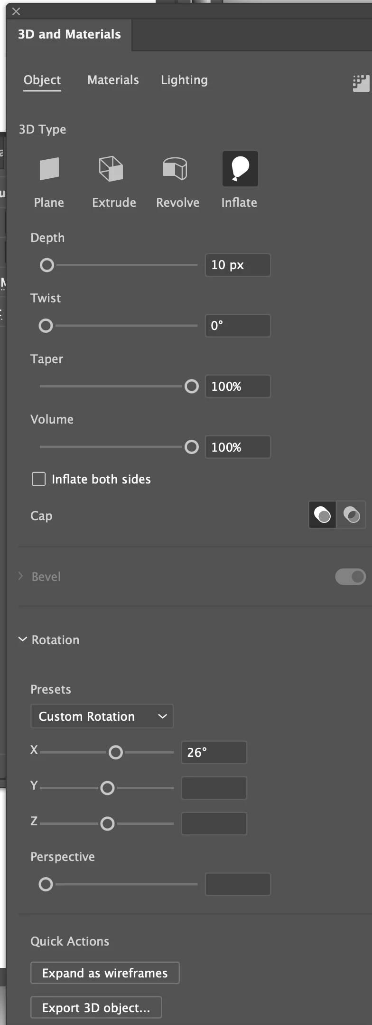372x1025 pixels.
Task: Select the Plane 3D type icon
Action: point(49,169)
